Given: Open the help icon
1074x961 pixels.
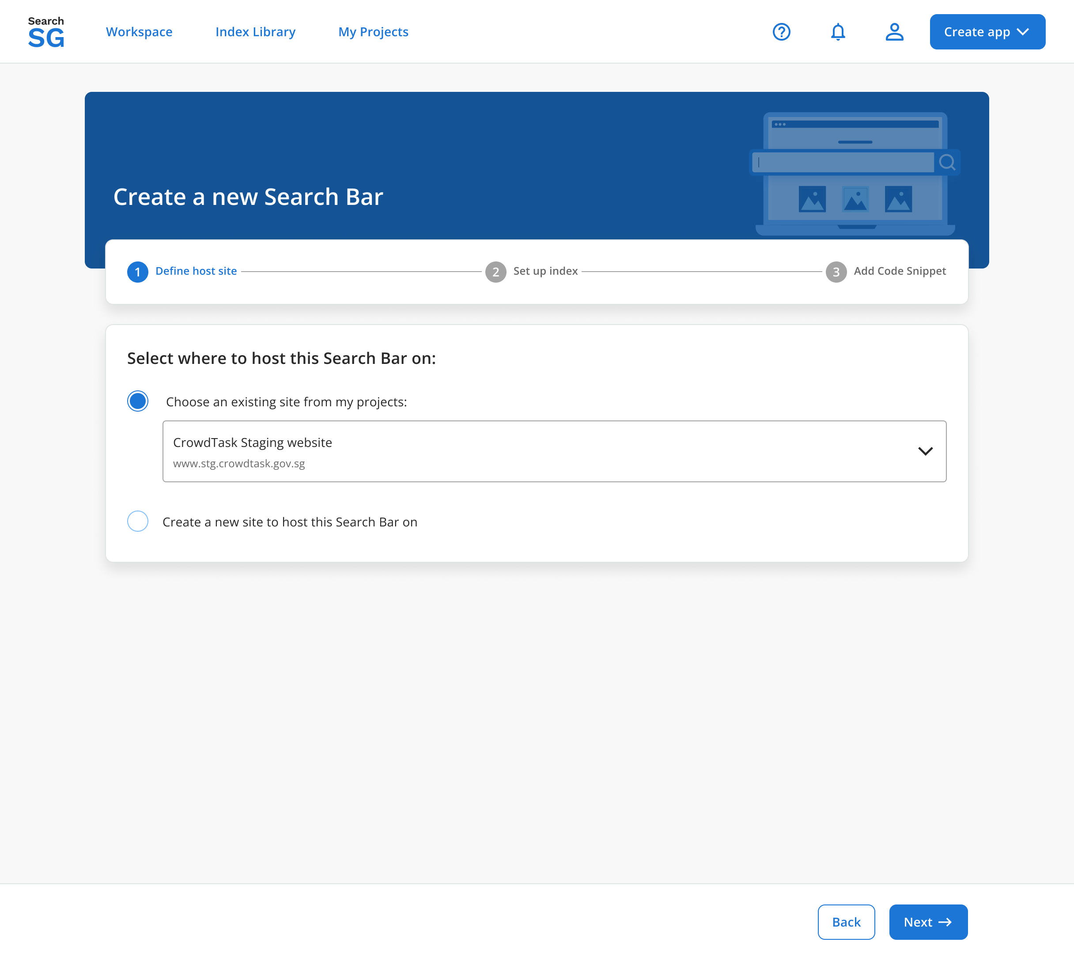Looking at the screenshot, I should [781, 32].
